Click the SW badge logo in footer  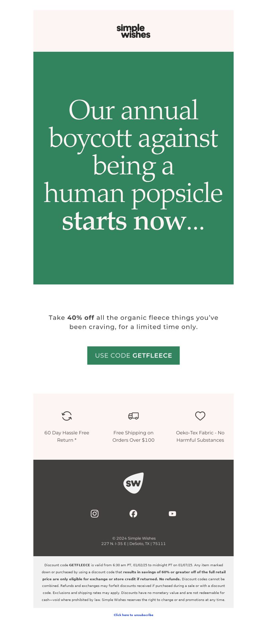coord(133,483)
